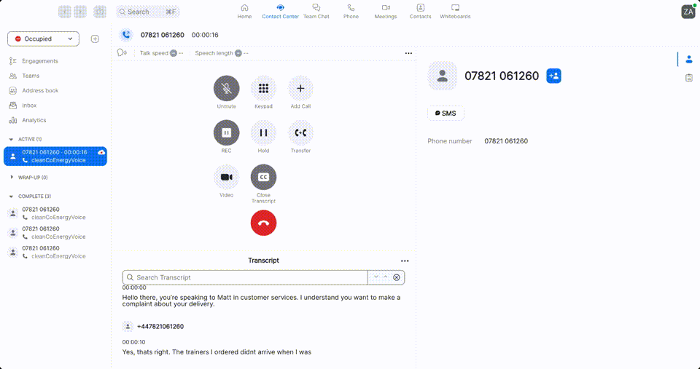Click the add contact icon beside number

(x=553, y=76)
